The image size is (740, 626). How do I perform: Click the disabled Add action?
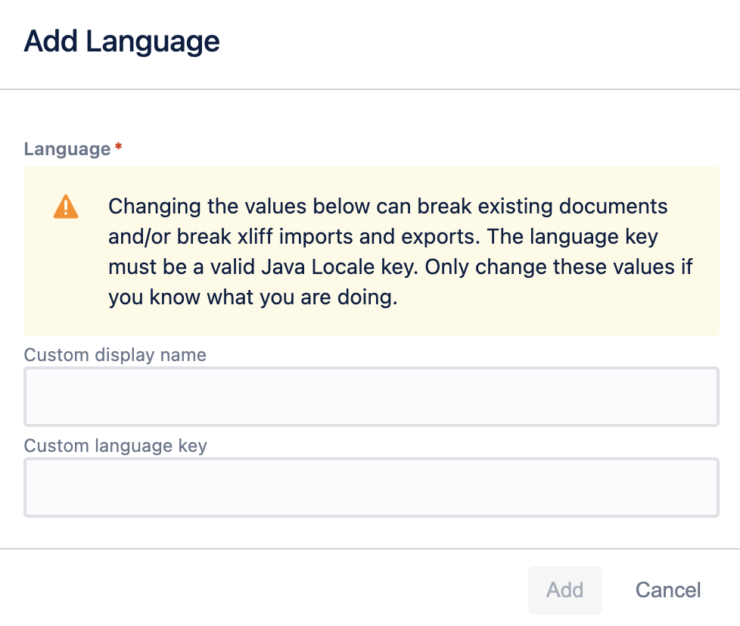coord(564,590)
